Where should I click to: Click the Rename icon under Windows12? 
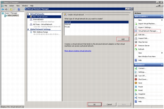click(136, 98)
